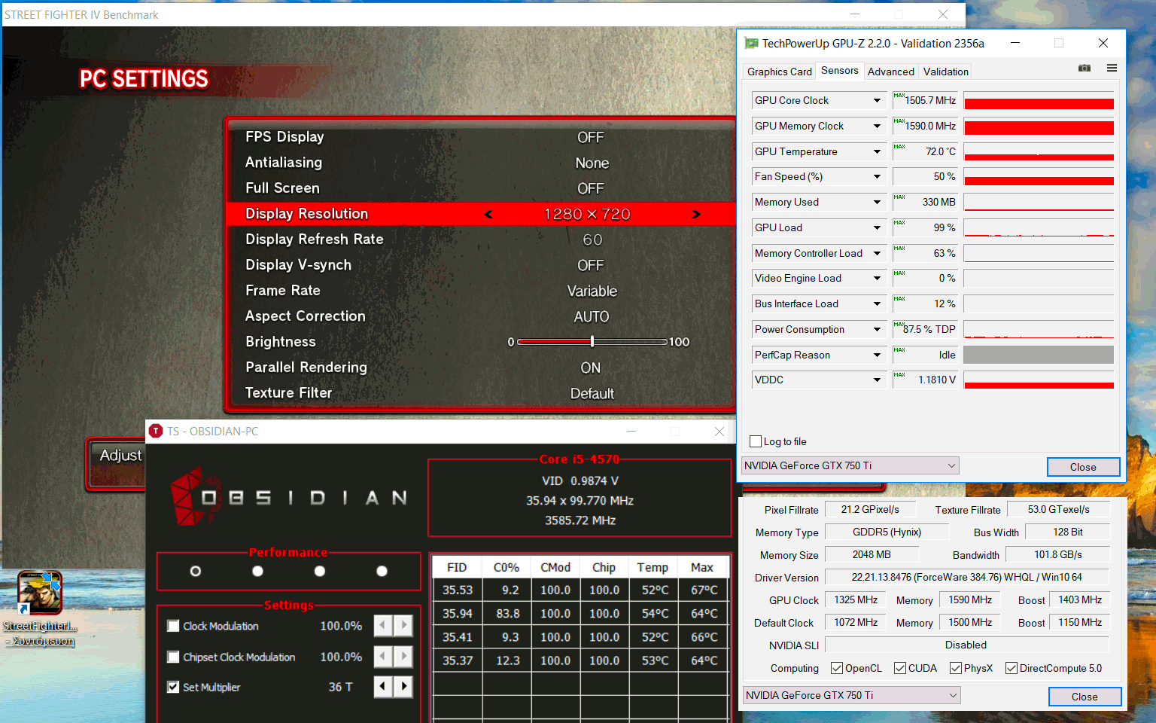Screen dimensions: 1156x723
Task: Enable the Clock Modulation checkbox
Action: [x=173, y=626]
